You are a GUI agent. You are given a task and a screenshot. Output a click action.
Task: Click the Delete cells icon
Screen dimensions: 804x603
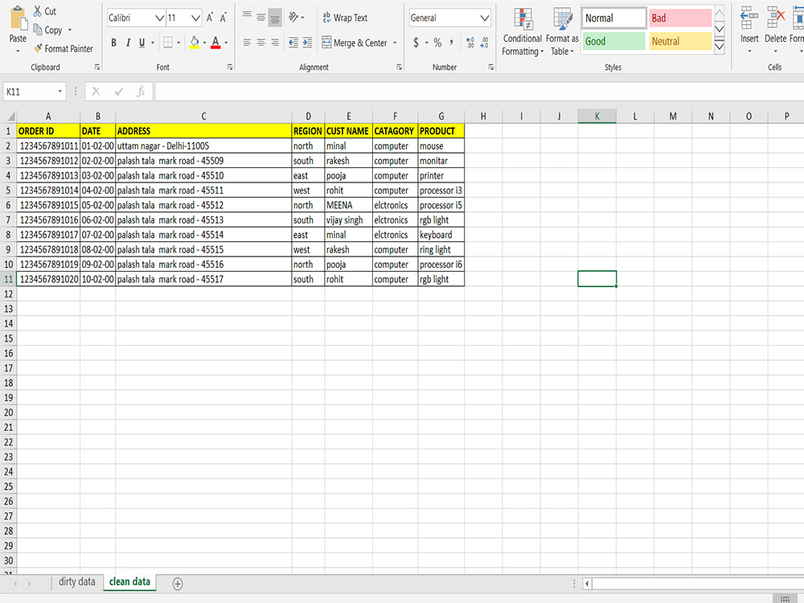[x=775, y=18]
